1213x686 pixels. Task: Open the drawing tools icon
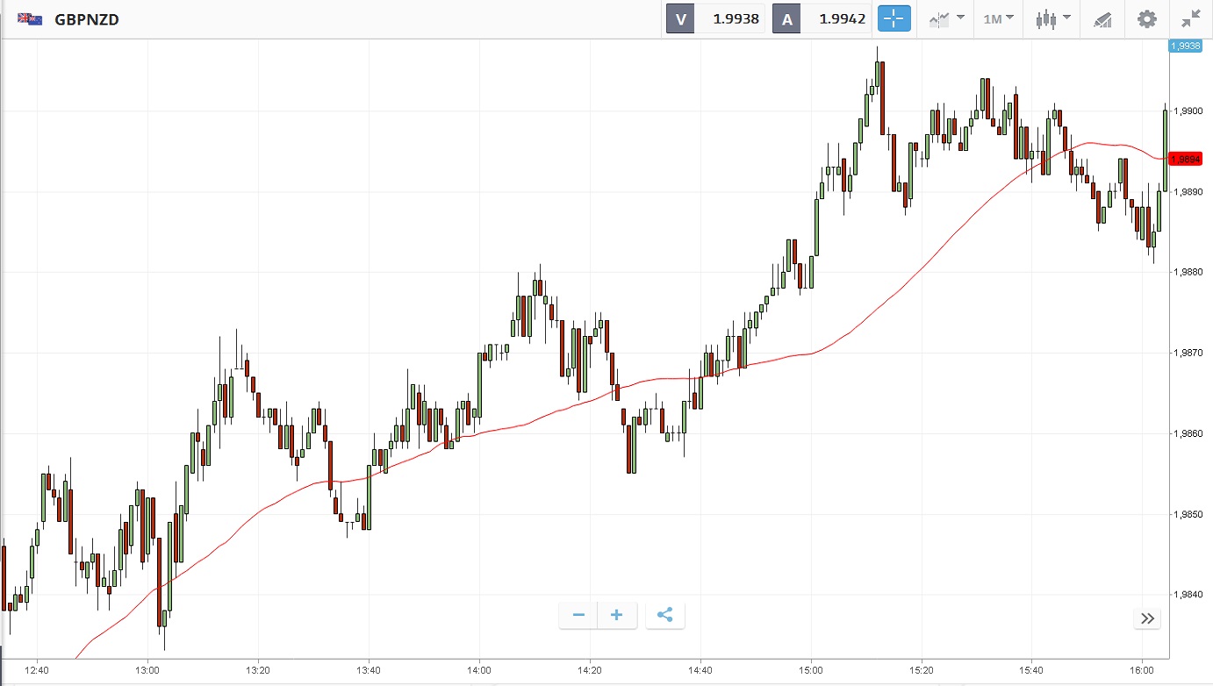1102,18
